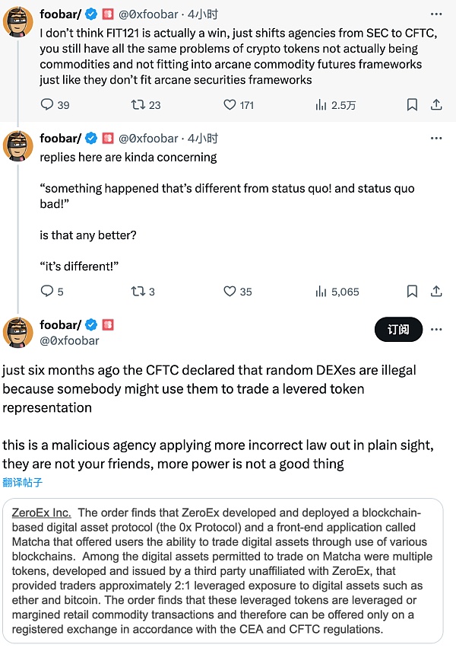Reply to the FIT121 tweet
The image size is (456, 648).
(x=47, y=105)
